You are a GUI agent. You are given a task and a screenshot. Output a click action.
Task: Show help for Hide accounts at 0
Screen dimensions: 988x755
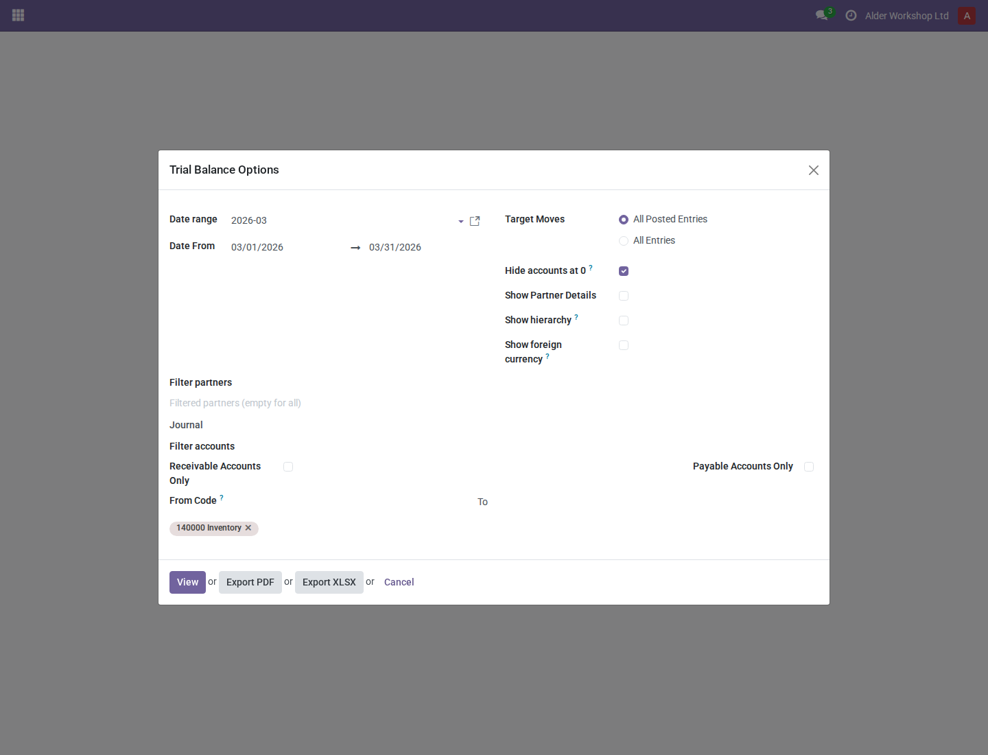pos(591,267)
